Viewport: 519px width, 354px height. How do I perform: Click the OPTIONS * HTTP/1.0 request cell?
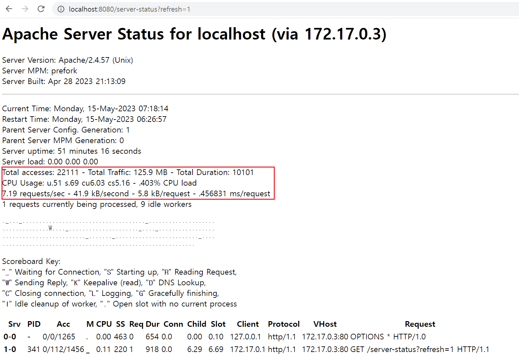(x=388, y=337)
